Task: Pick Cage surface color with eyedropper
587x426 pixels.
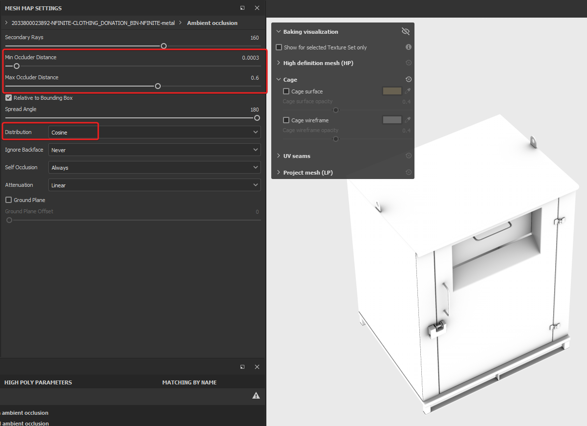Action: (x=408, y=91)
